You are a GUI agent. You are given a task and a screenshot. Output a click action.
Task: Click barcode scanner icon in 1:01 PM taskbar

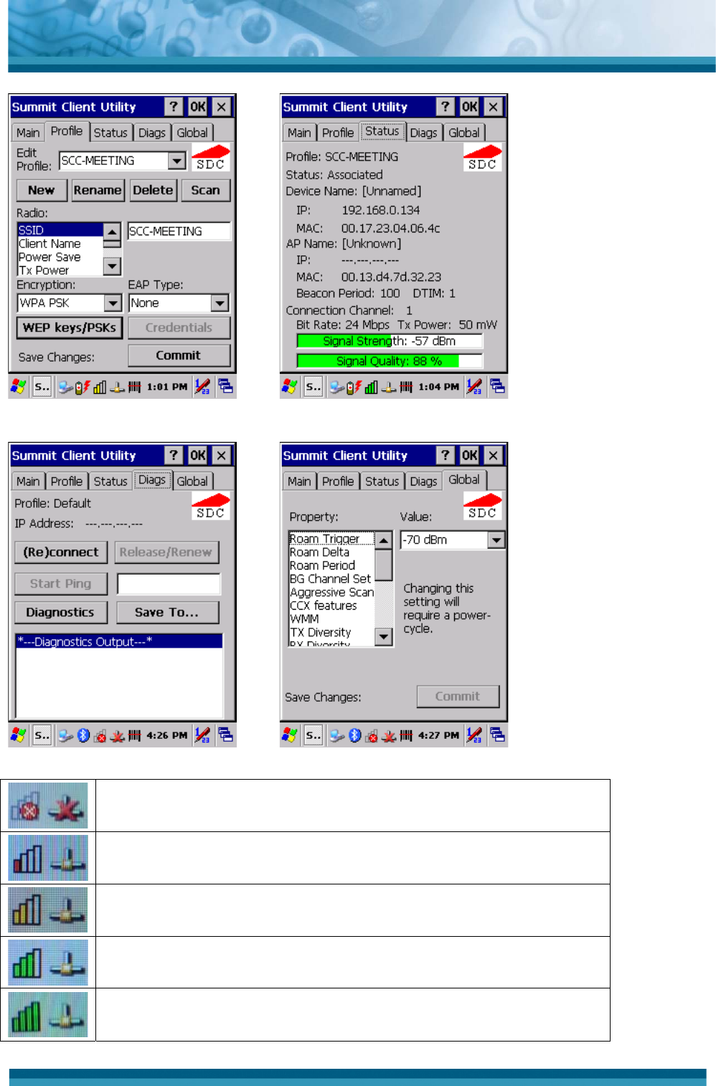point(134,387)
